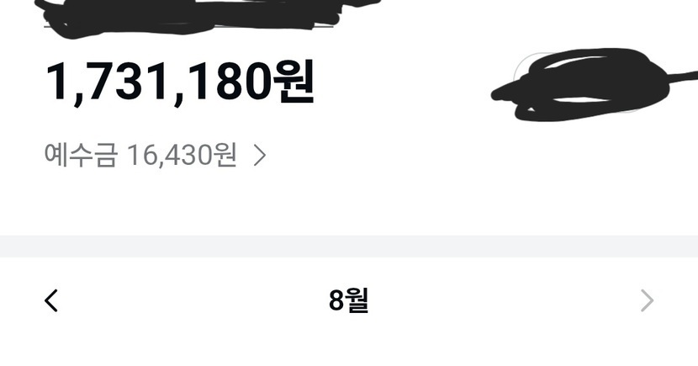Click the scribble tail at the right edge

pyautogui.click(x=684, y=77)
